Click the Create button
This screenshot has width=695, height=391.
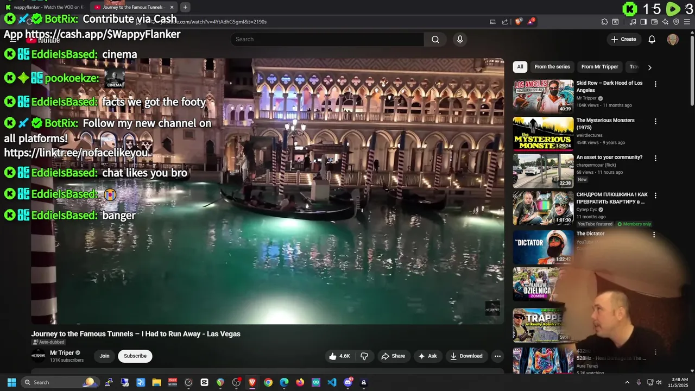tap(623, 39)
